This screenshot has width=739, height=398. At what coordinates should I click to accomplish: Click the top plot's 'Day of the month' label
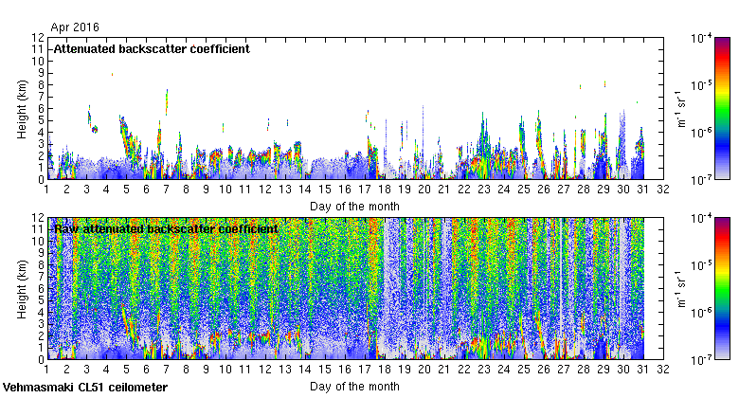click(354, 207)
